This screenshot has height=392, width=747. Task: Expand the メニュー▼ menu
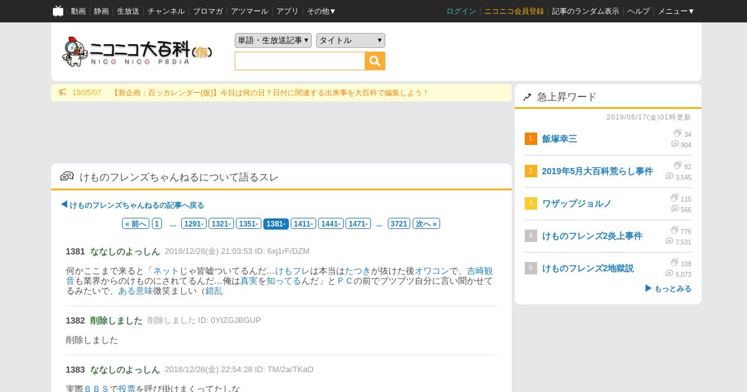pyautogui.click(x=676, y=11)
